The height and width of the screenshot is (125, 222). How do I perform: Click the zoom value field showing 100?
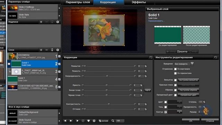pos(120,121)
